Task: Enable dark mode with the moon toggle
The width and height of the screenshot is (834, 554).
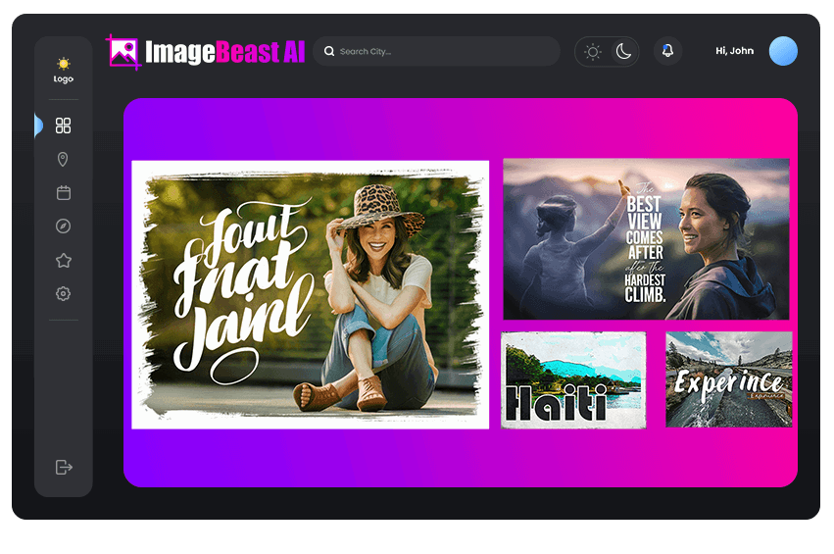Action: [x=623, y=52]
